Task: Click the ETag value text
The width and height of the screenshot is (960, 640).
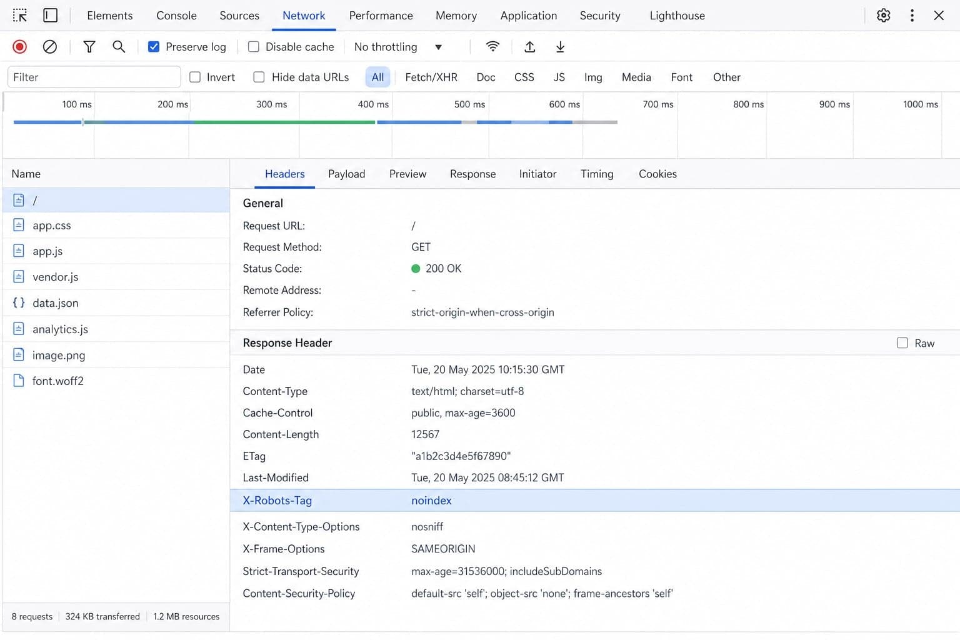Action: (461, 456)
